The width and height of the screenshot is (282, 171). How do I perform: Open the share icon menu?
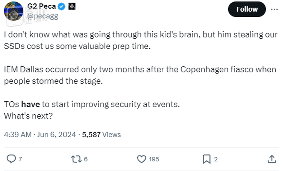(x=271, y=159)
